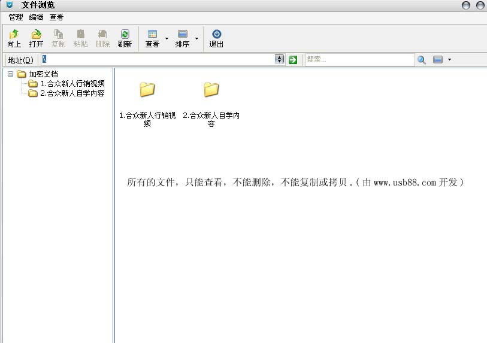The image size is (487, 343).
Task: Select 1.合众新人行销视频 in the tree
Action: 72,84
